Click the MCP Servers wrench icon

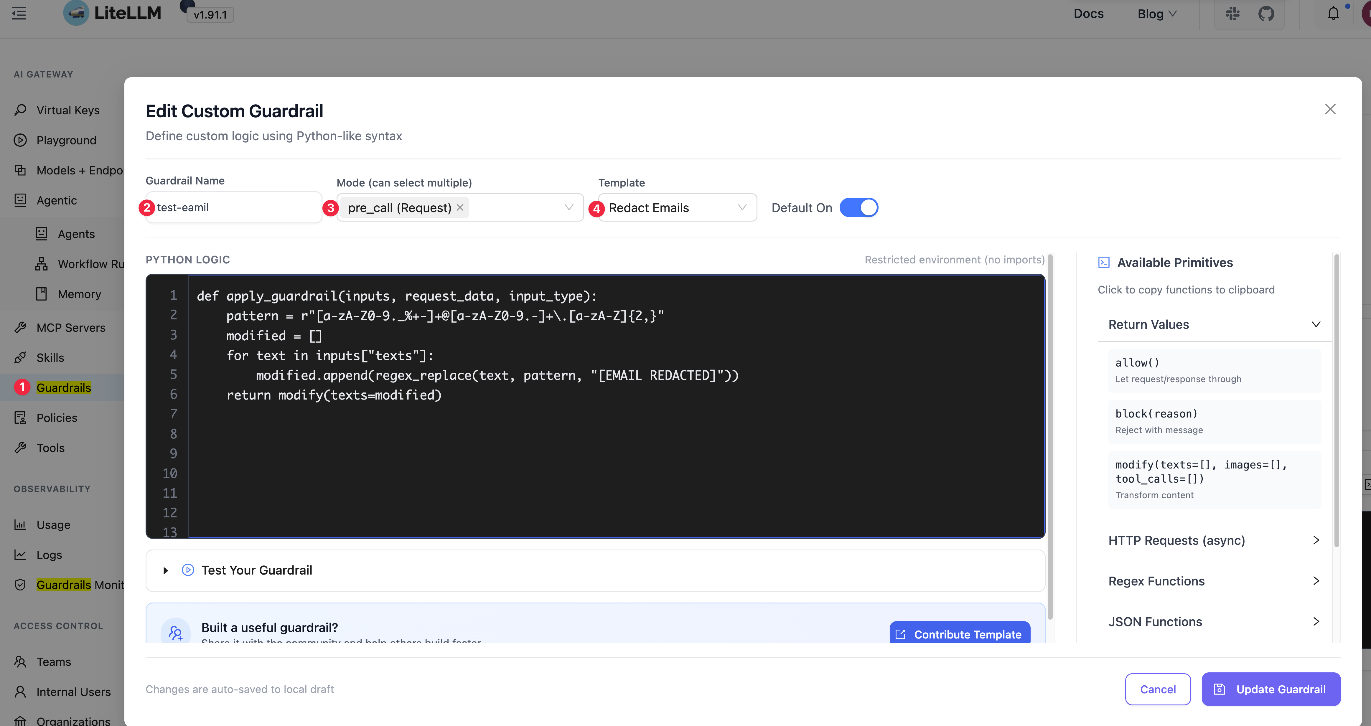click(20, 327)
